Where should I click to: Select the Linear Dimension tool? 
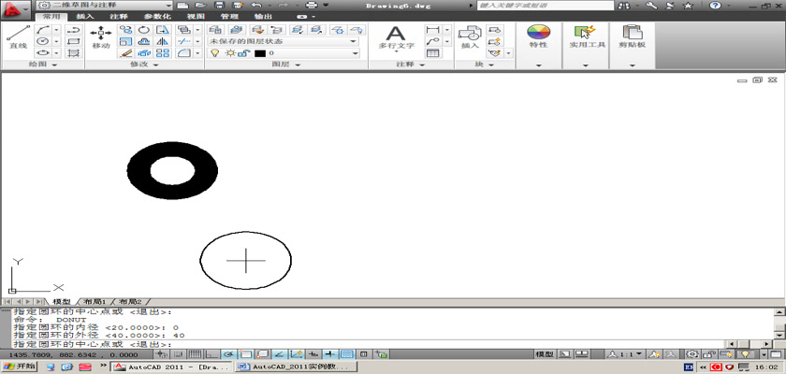click(432, 30)
